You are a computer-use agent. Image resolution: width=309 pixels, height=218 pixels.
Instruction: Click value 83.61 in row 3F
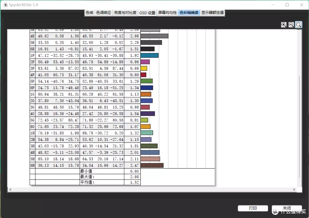(43, 69)
